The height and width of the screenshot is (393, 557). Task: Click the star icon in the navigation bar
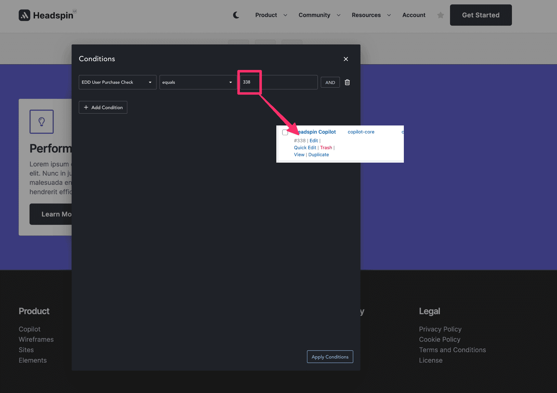tap(440, 15)
